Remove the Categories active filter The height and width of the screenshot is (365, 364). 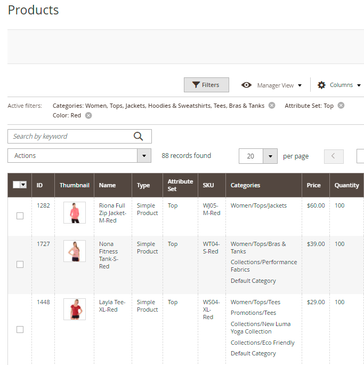click(272, 106)
